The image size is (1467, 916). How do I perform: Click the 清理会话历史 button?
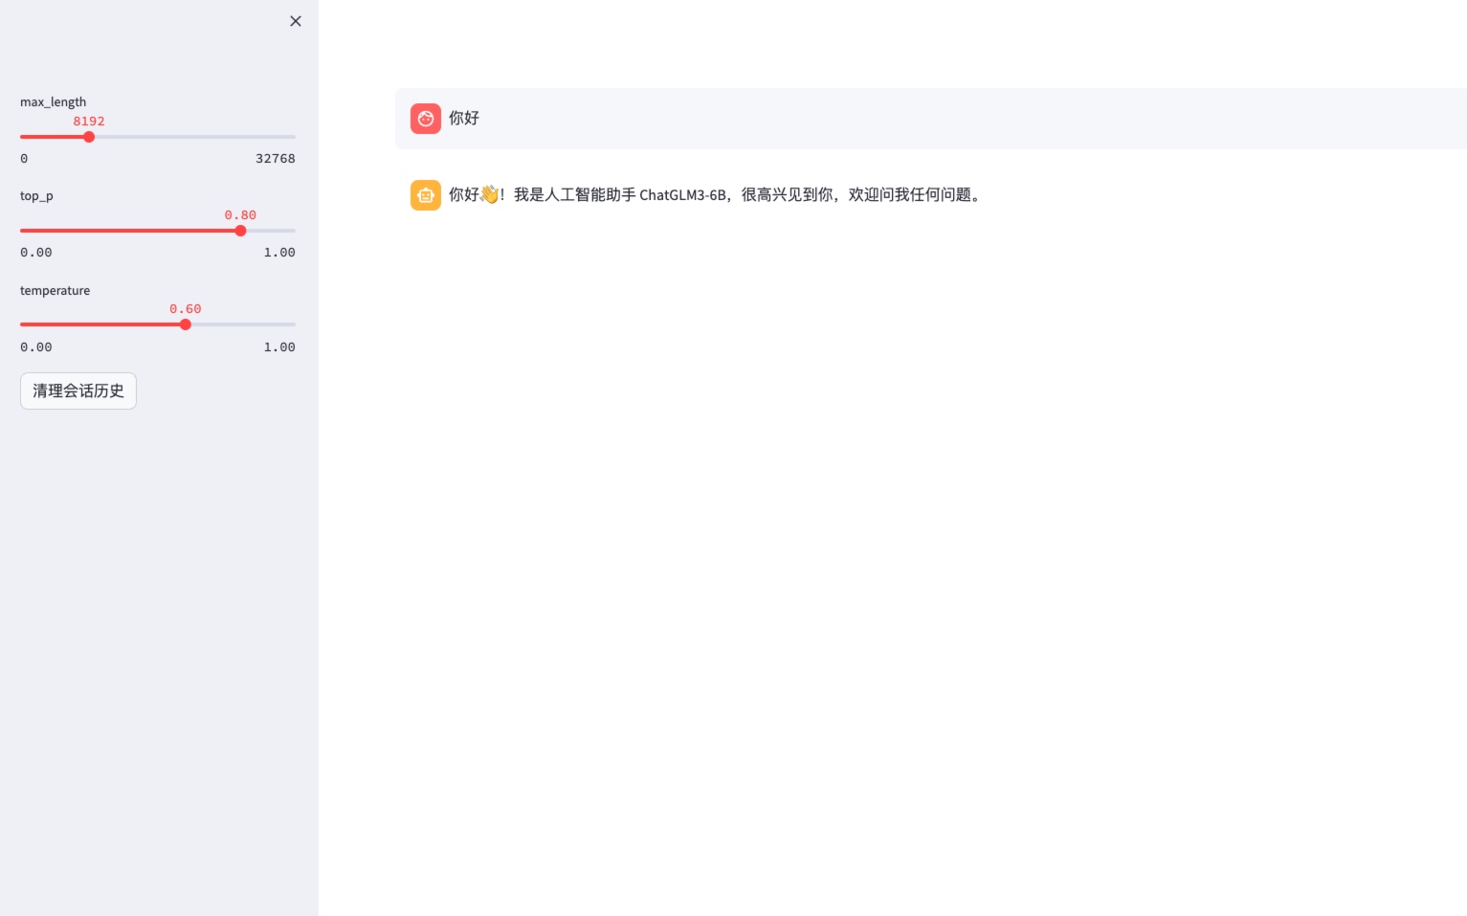pos(78,391)
